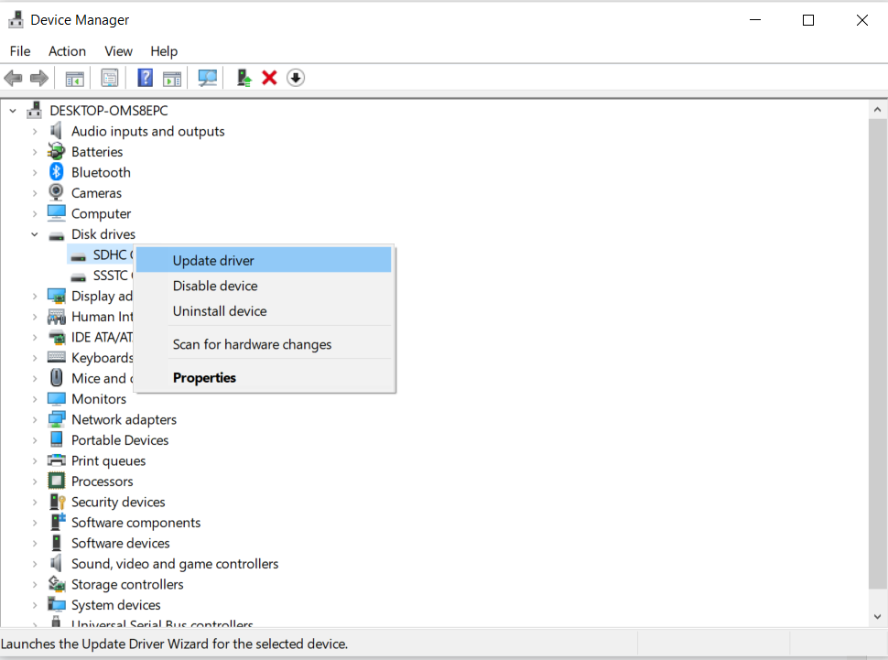
Task: Click the vertical scrollbar down arrow
Action: coord(878,616)
